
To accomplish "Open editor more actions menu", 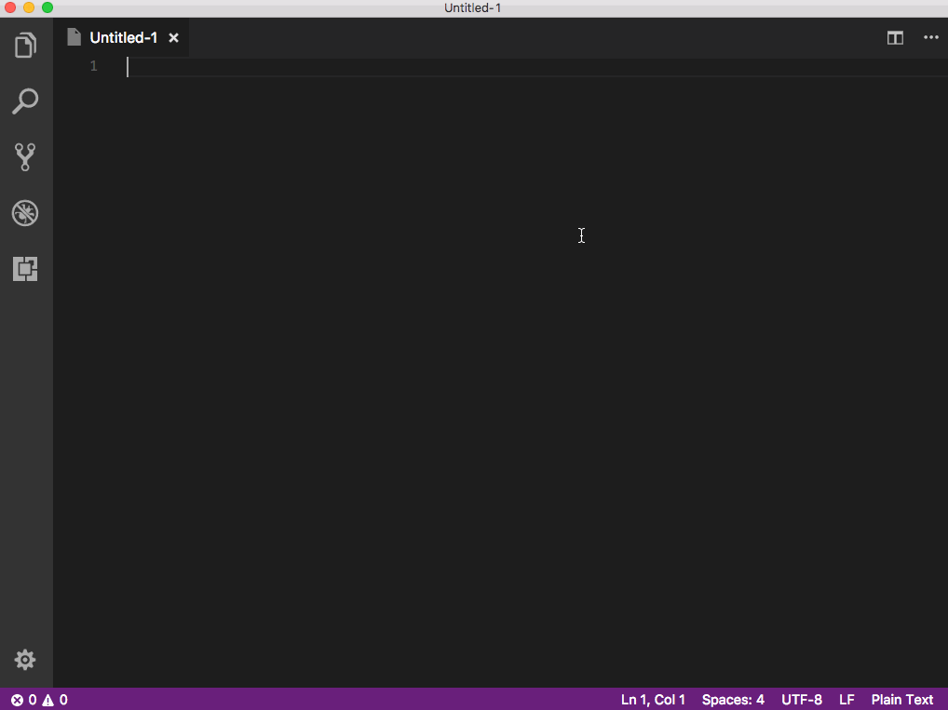I will tap(930, 38).
